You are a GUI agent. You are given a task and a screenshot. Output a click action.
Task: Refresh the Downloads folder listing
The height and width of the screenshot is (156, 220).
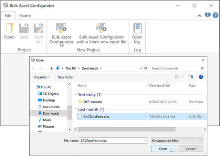pos(146,68)
